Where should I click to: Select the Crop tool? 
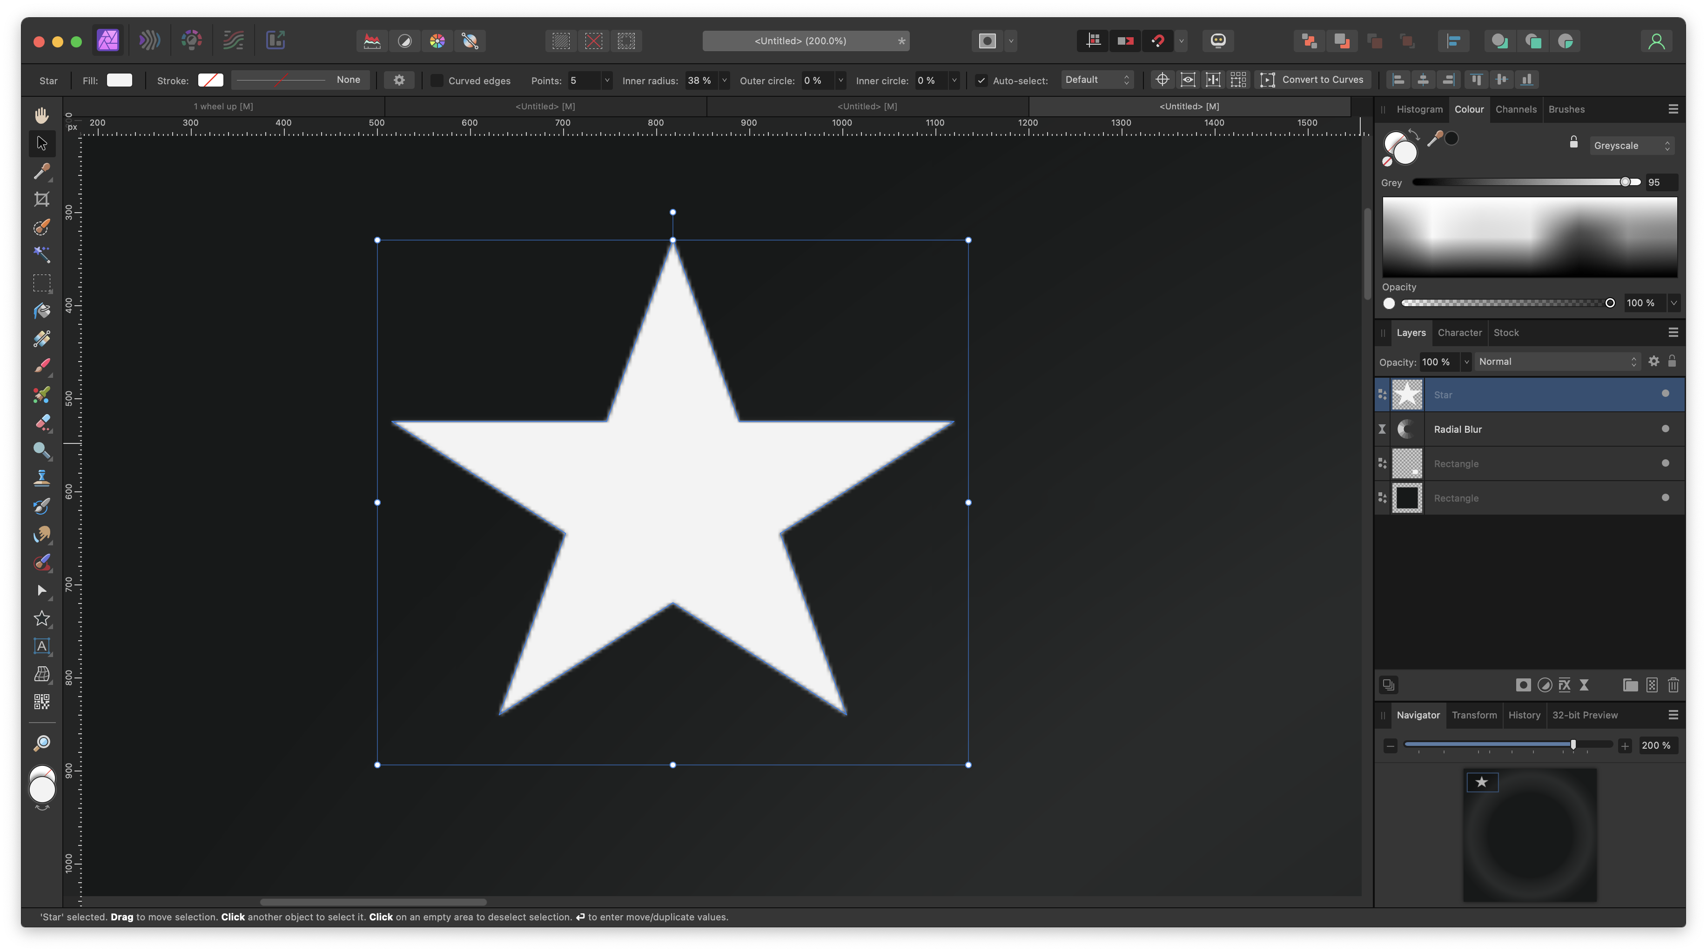[x=42, y=200]
